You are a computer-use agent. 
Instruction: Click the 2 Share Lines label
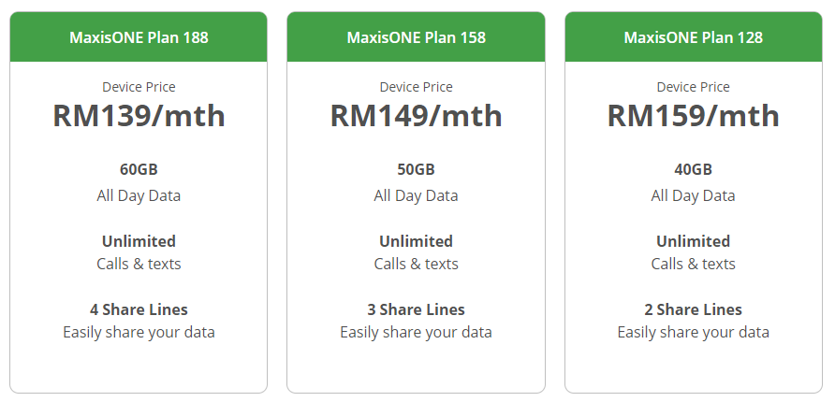(x=693, y=309)
